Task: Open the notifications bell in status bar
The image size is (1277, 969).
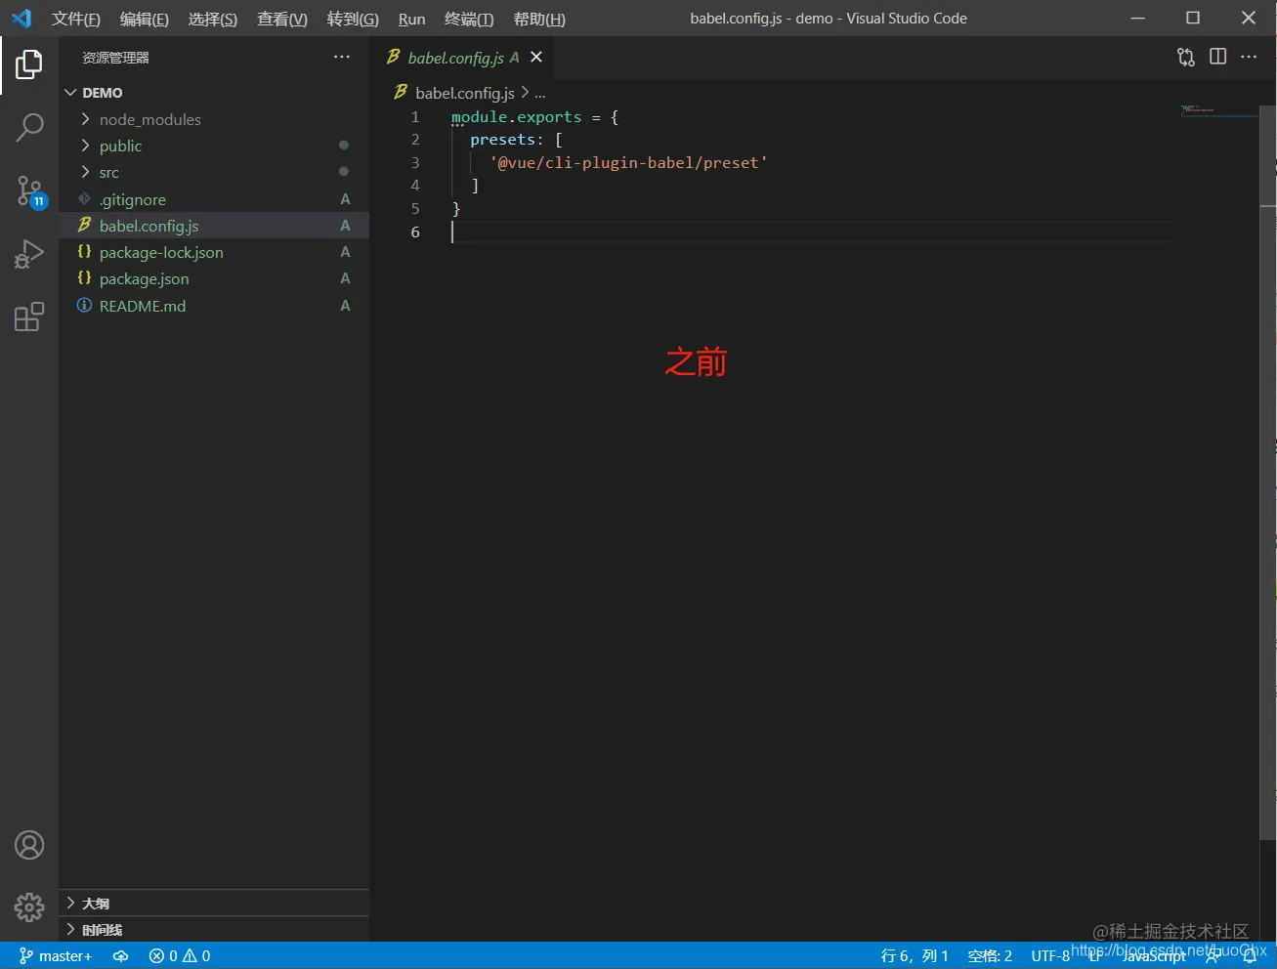Action: click(x=1250, y=955)
